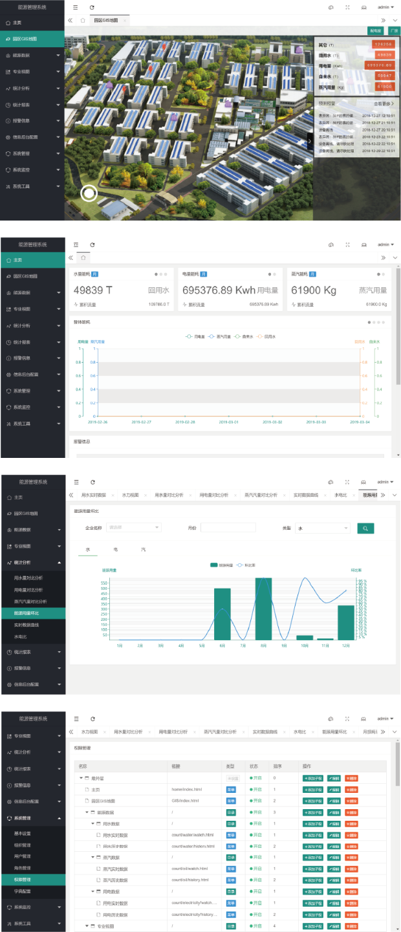This screenshot has width=401, height=932.
Task: Switch to the 电 tab above the chart
Action: 116,549
